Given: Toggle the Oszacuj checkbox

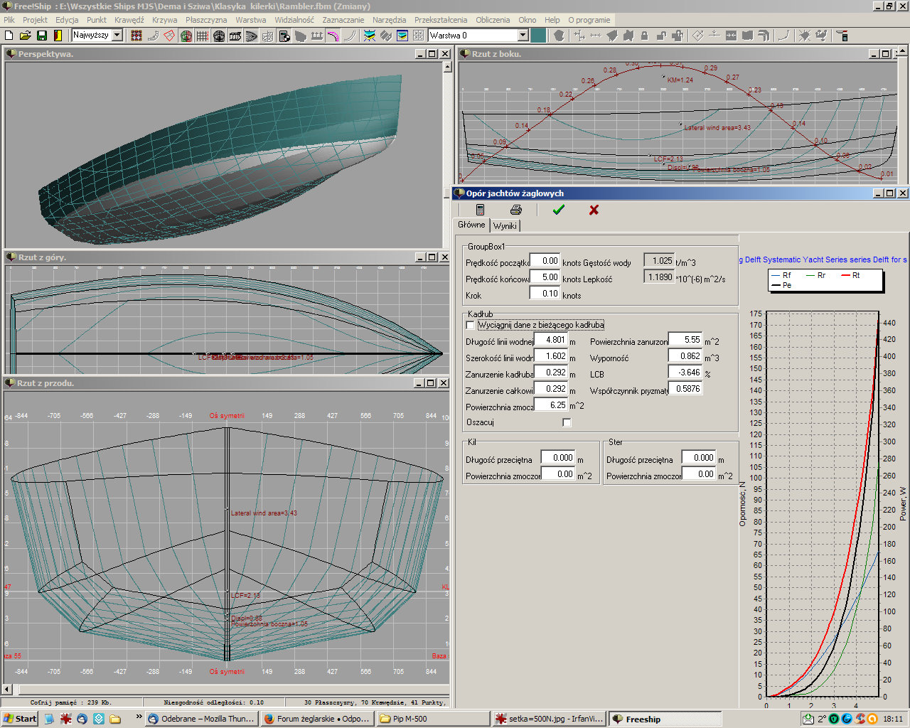Looking at the screenshot, I should coord(567,422).
